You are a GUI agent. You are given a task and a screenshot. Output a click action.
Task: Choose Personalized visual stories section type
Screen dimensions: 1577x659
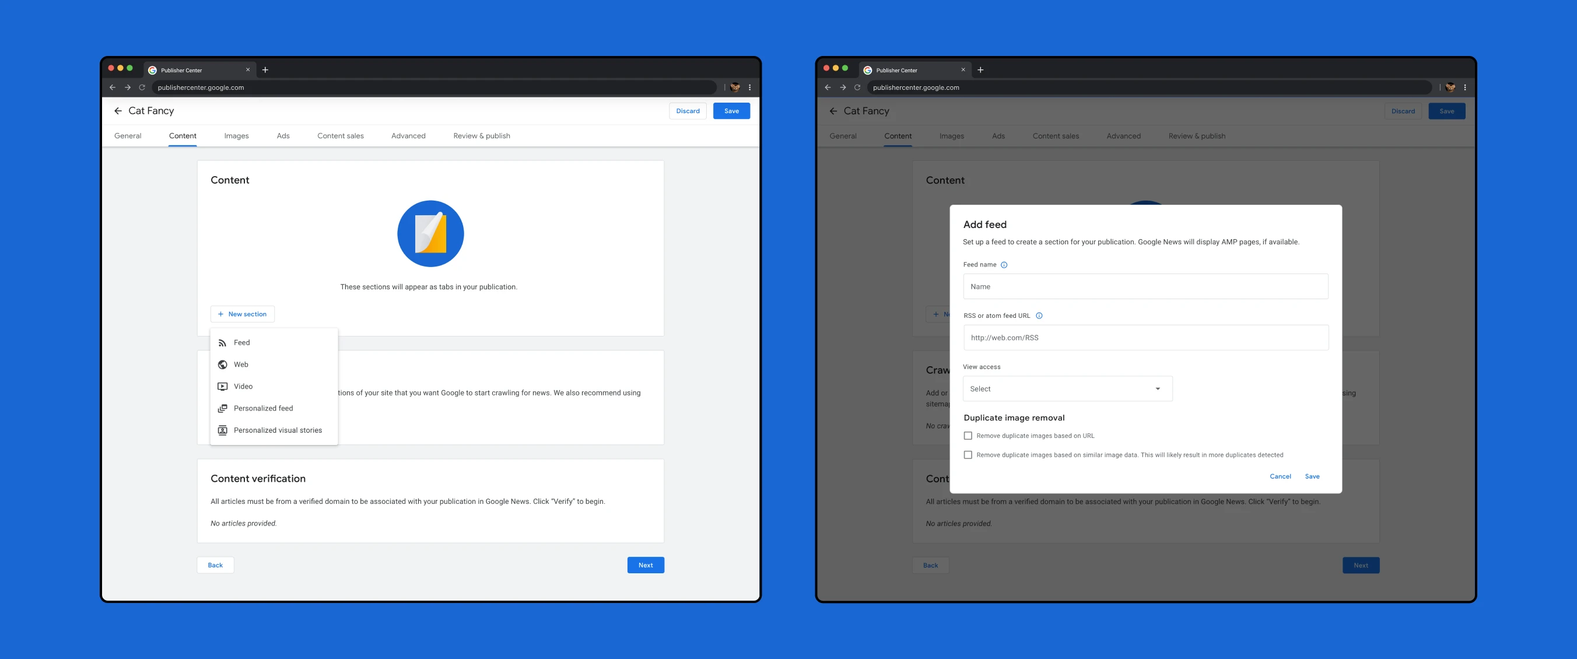click(278, 430)
